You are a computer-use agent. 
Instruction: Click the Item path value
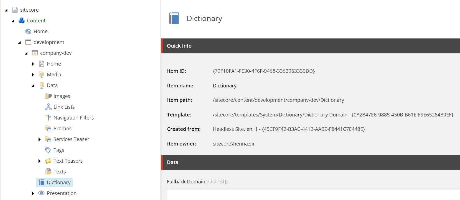click(x=278, y=100)
